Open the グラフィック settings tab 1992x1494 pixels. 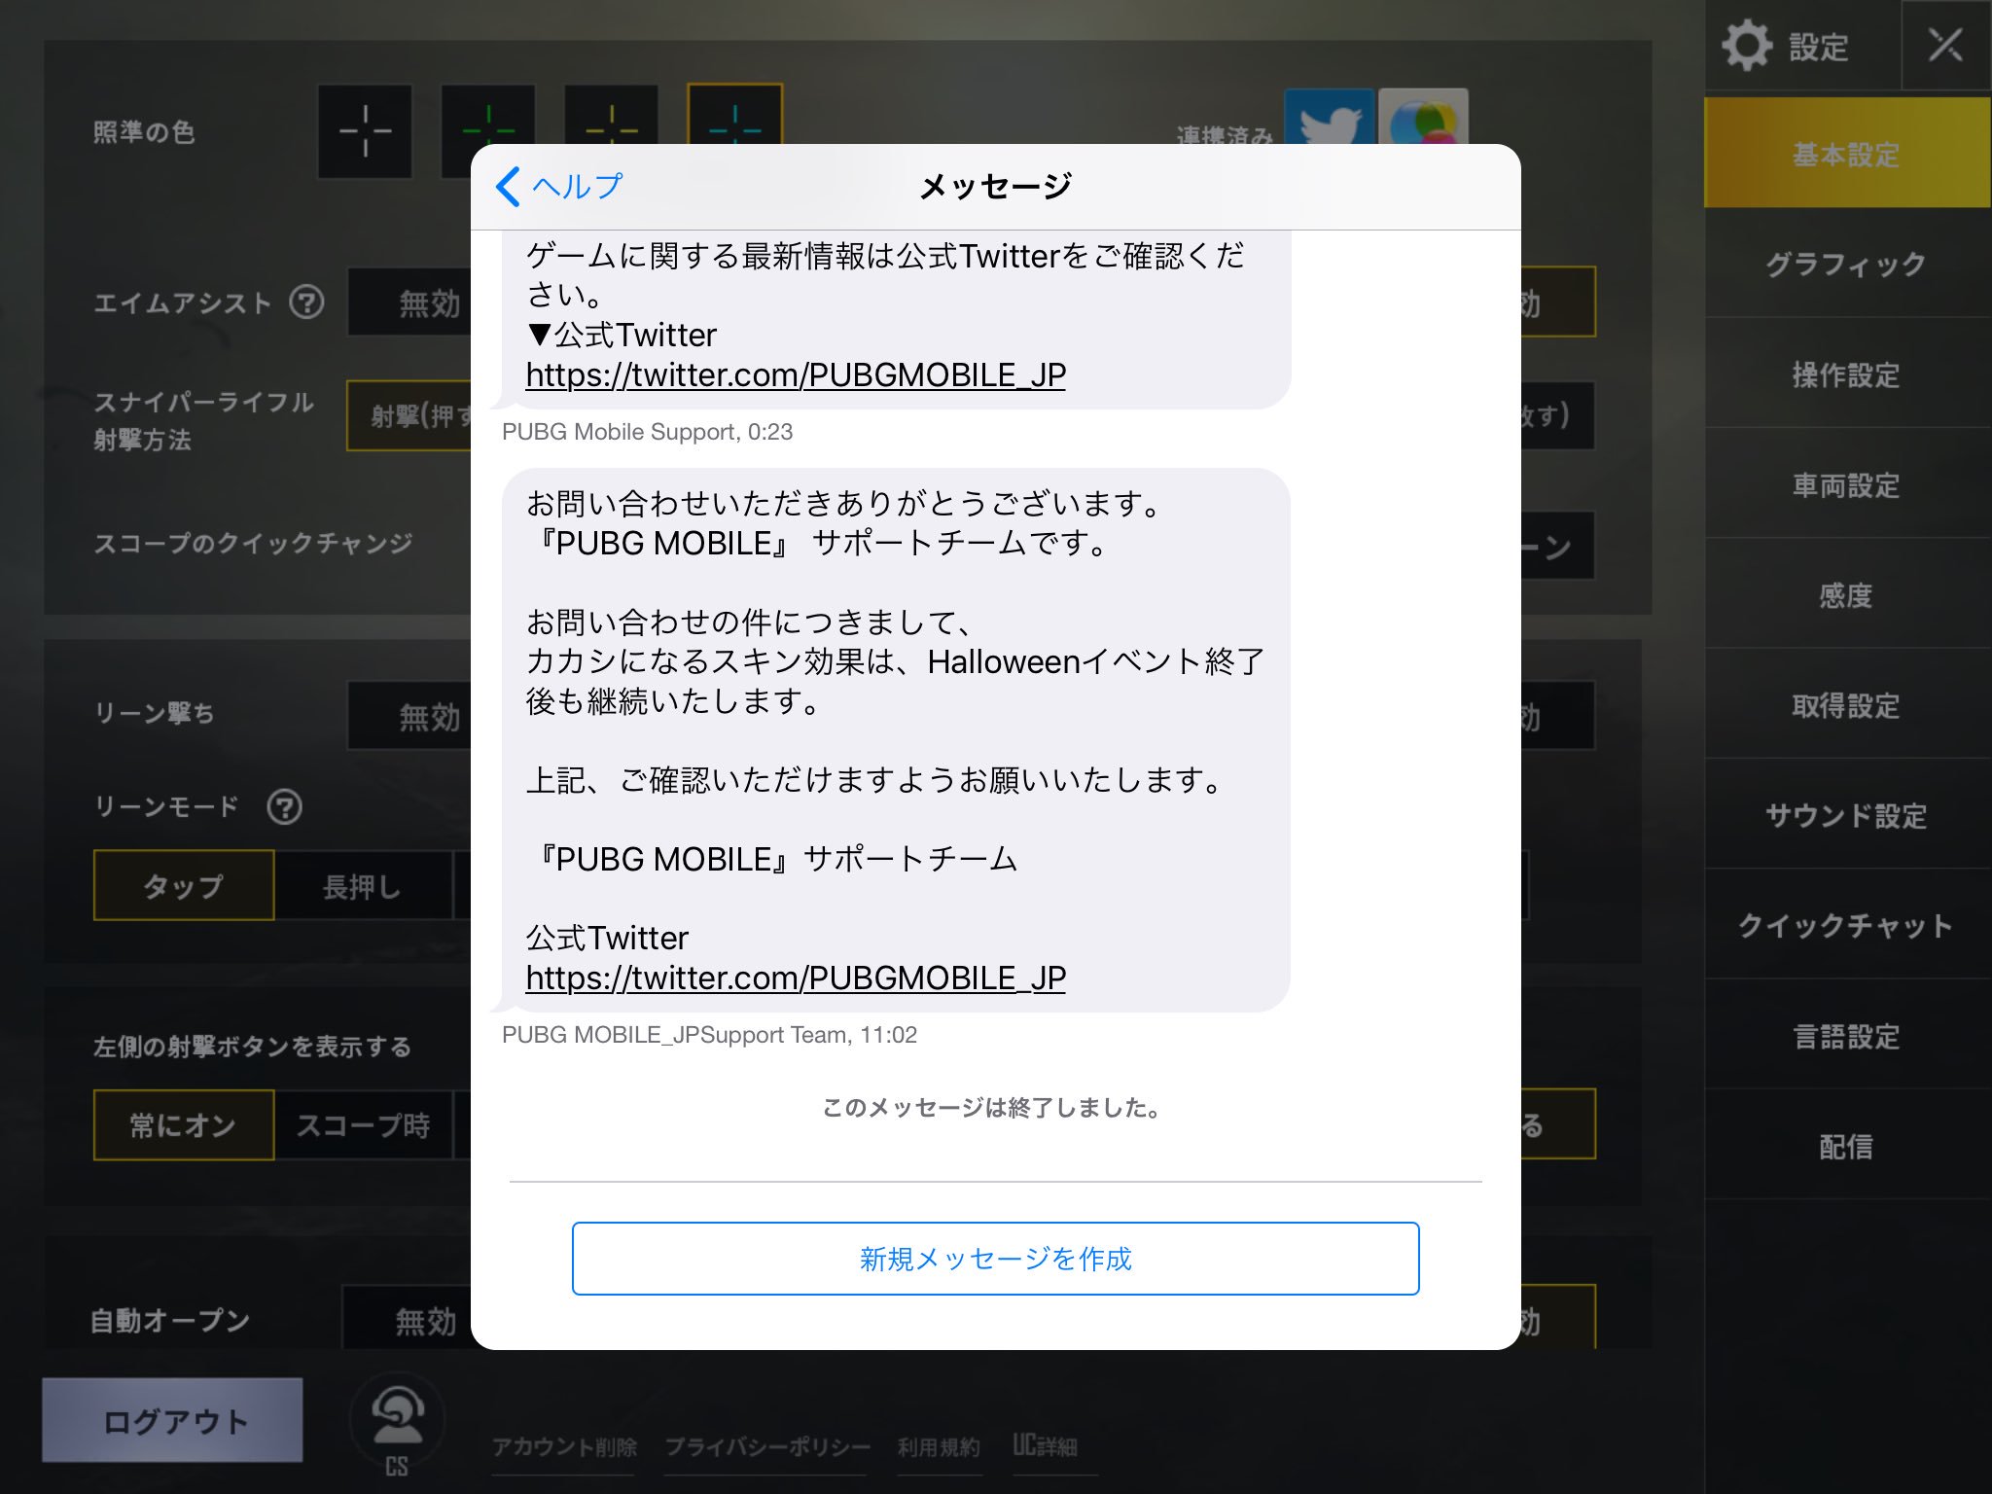pos(1845,264)
